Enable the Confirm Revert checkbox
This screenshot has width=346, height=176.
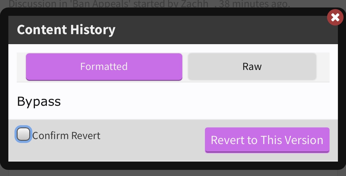(23, 135)
